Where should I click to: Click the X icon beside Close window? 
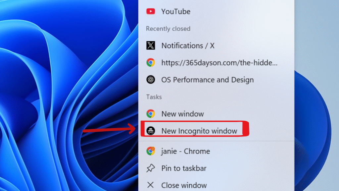coord(151,185)
